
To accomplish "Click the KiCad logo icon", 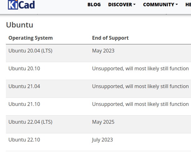I will click(x=21, y=5).
